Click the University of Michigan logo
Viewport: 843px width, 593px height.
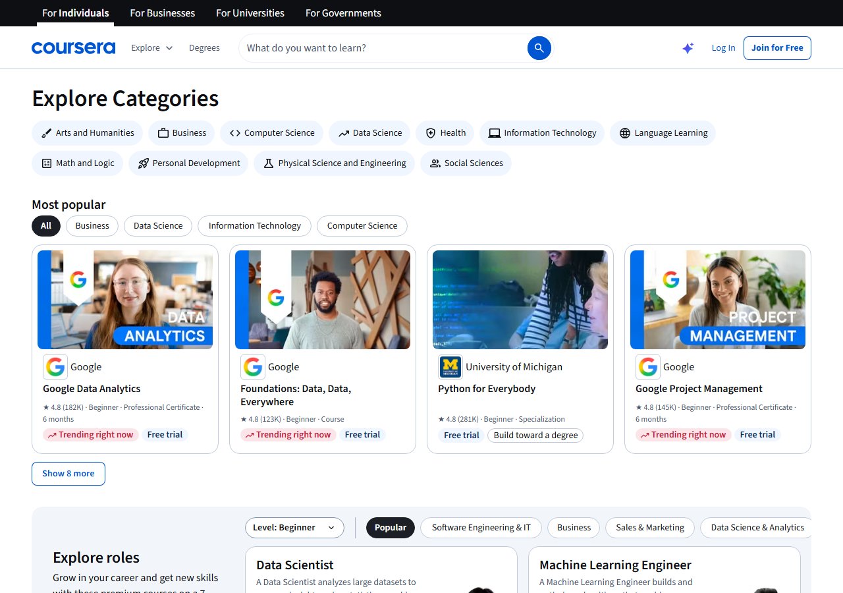tap(450, 367)
